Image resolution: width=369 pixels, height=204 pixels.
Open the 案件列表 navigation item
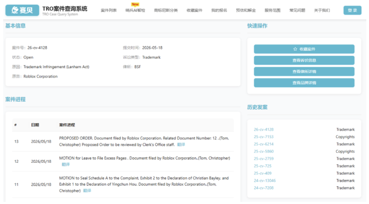tap(109, 10)
